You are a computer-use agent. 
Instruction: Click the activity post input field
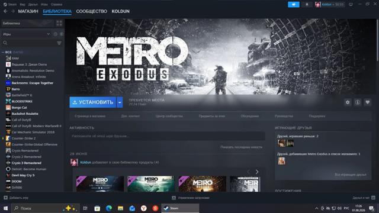point(167,136)
